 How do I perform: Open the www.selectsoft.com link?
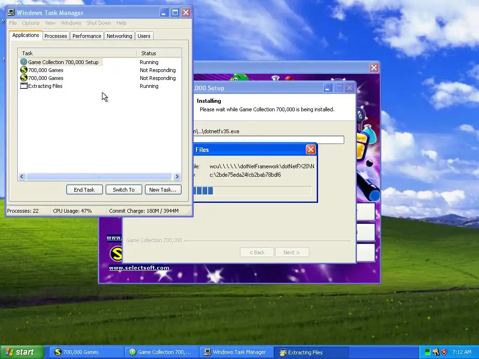click(x=139, y=268)
